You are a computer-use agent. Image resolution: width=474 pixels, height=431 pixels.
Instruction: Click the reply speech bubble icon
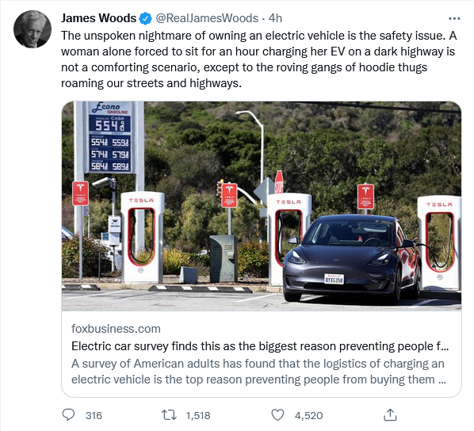[68, 414]
